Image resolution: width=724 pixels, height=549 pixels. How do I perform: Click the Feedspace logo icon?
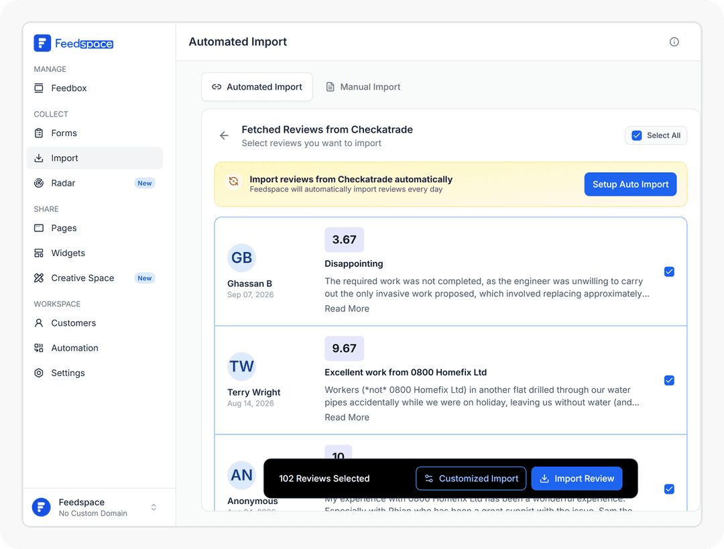pos(42,43)
